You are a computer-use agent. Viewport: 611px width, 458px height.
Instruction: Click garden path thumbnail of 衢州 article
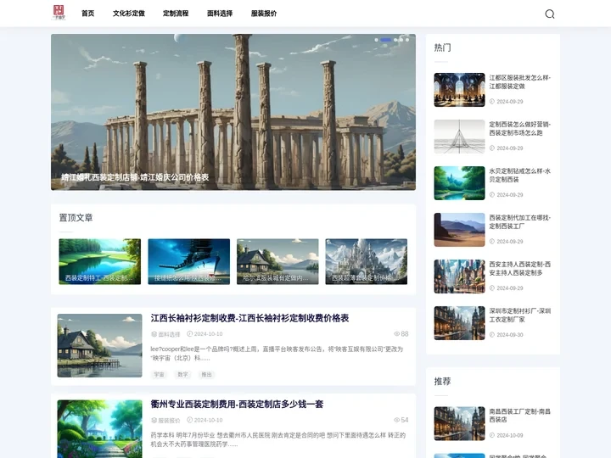coord(100,429)
